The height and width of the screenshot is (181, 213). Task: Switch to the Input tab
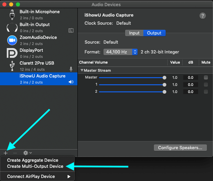(134, 33)
